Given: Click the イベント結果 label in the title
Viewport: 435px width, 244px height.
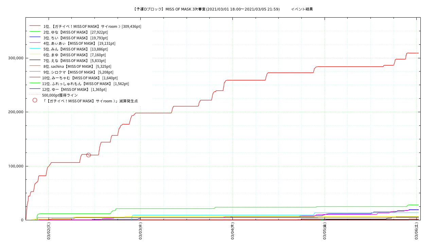Looking at the screenshot, I should (302, 9).
